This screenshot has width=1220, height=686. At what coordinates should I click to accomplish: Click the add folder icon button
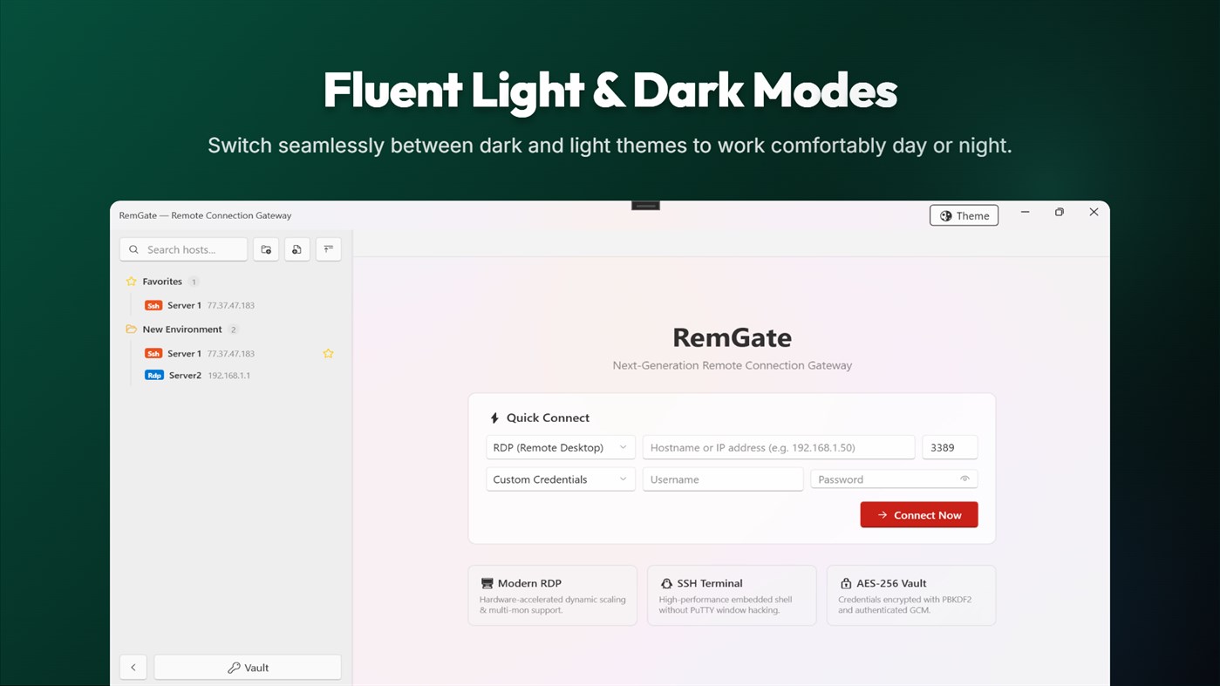pos(266,249)
